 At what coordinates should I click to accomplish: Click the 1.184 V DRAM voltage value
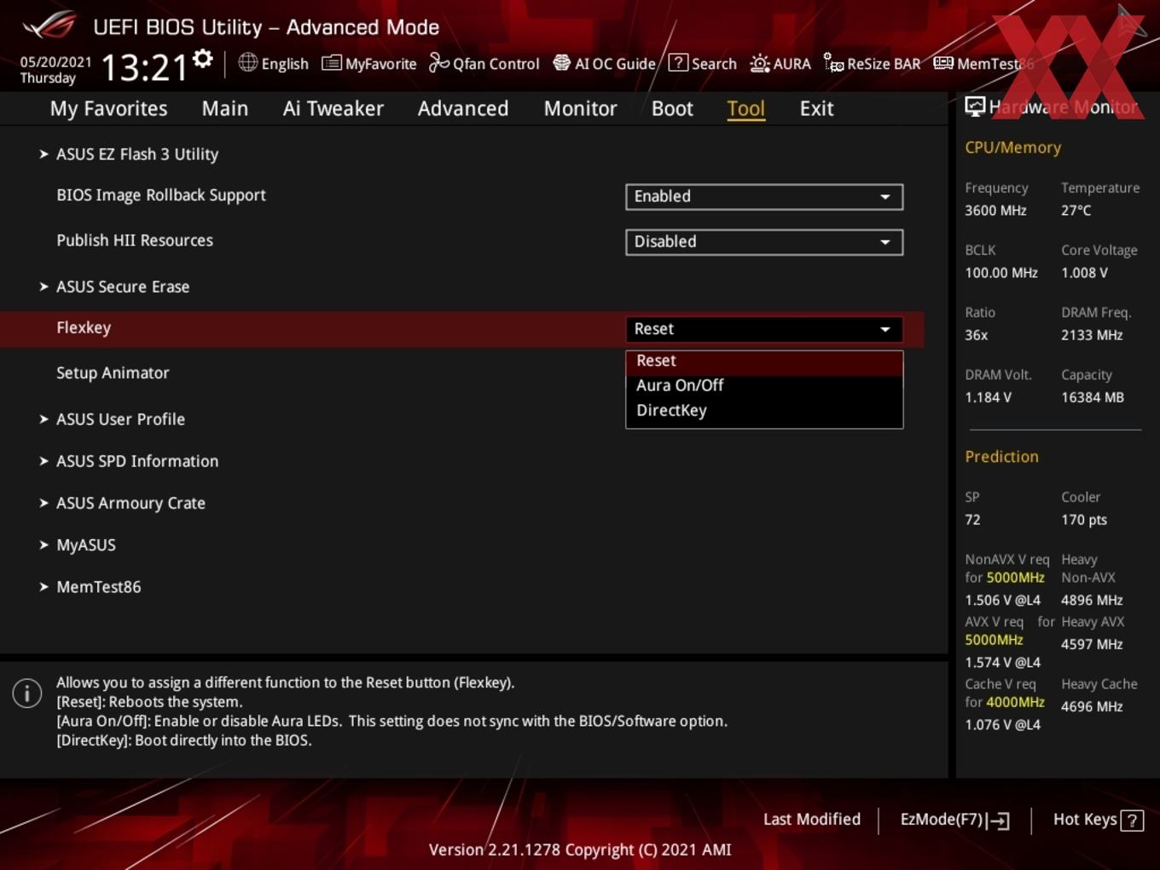988,397
